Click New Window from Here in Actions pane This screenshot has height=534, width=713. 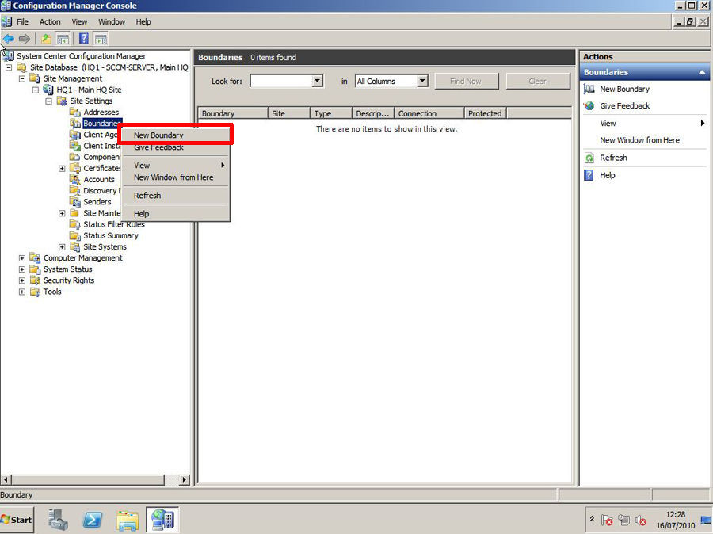[x=640, y=140]
